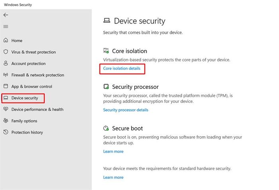Click the Firewall & network antenna icon
Screen dimensions: 279x190
(x=6, y=75)
